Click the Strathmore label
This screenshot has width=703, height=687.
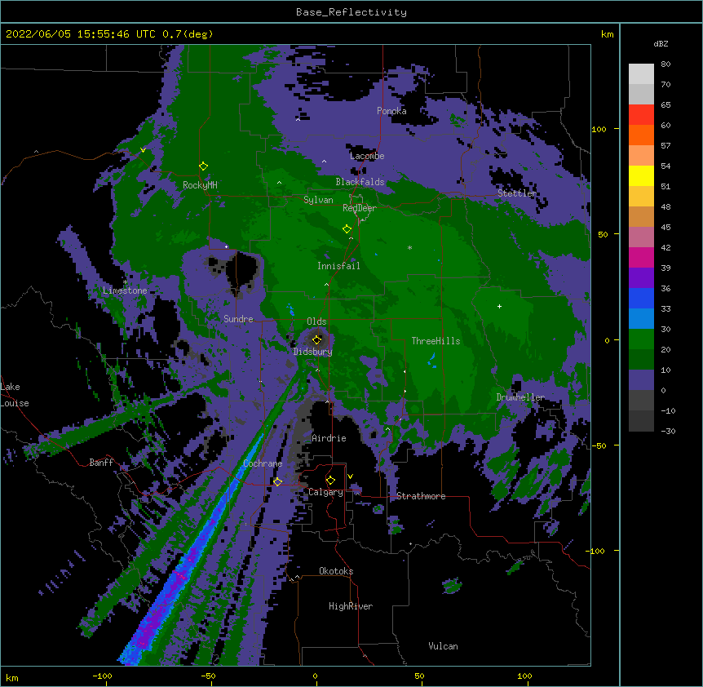pyautogui.click(x=421, y=496)
